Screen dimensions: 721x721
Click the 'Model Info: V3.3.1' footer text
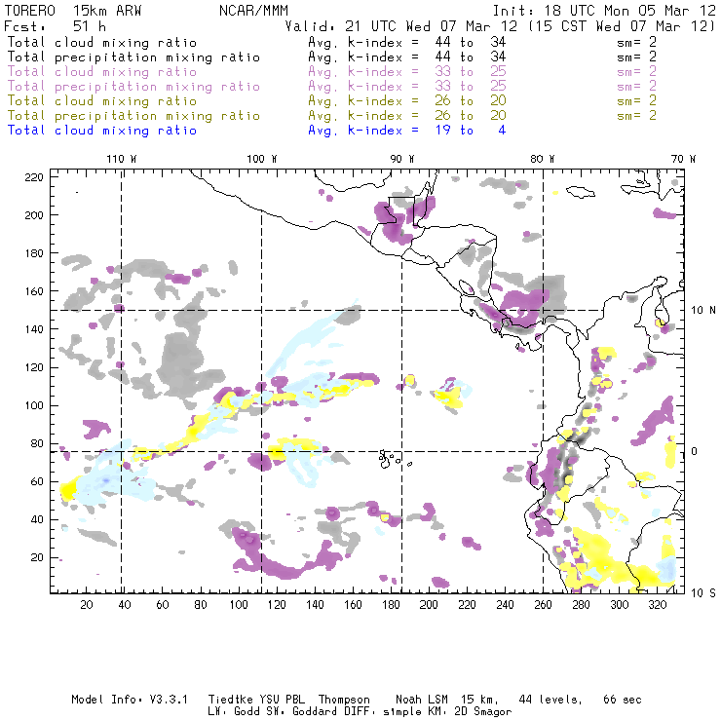click(x=130, y=700)
